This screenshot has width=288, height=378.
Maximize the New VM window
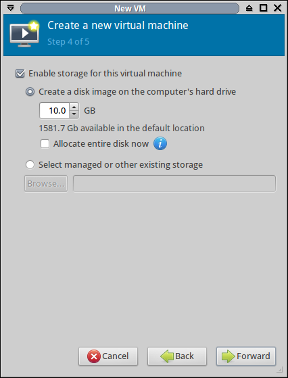263,8
